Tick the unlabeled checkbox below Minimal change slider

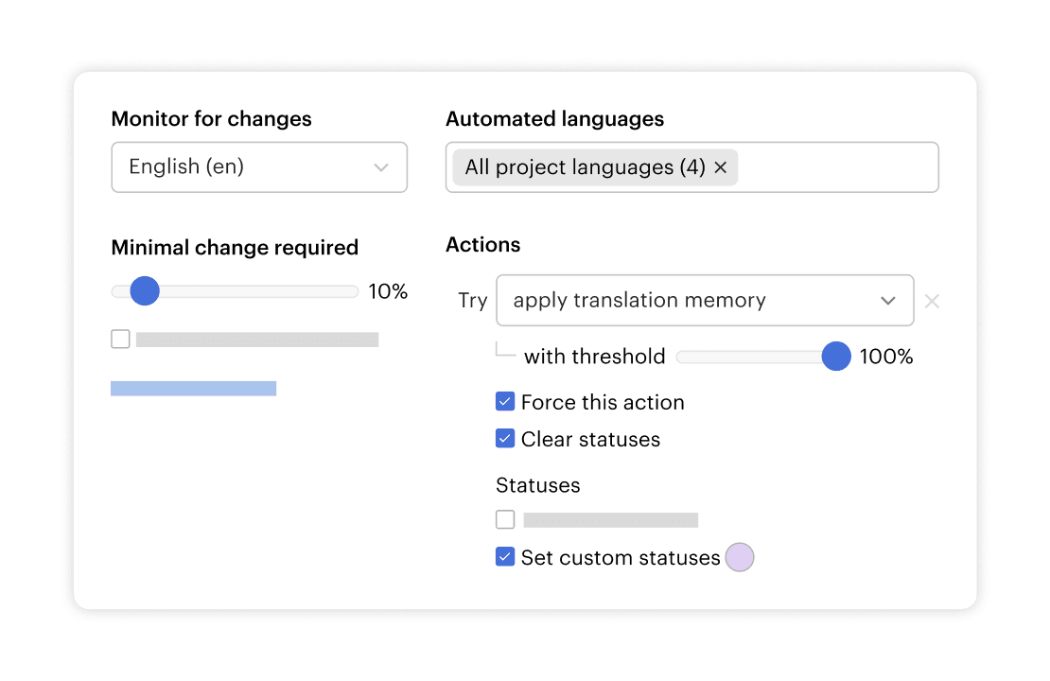point(120,339)
